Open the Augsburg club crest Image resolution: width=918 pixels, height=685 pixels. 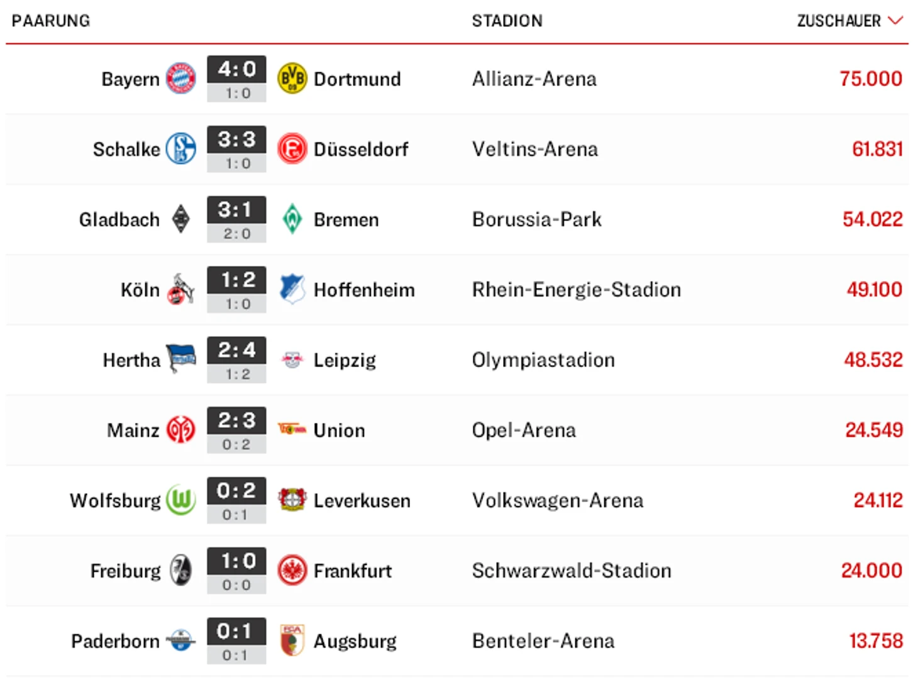click(x=292, y=640)
